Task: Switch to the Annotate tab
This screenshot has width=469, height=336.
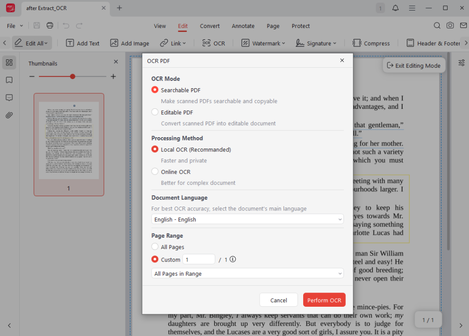Action: 243,26
